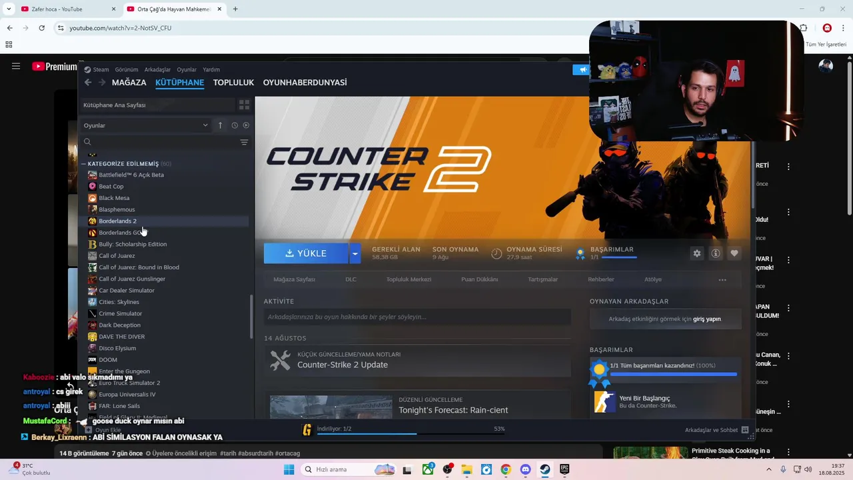
Task: Open the Oyunlar library filter dropdown
Action: [x=146, y=125]
